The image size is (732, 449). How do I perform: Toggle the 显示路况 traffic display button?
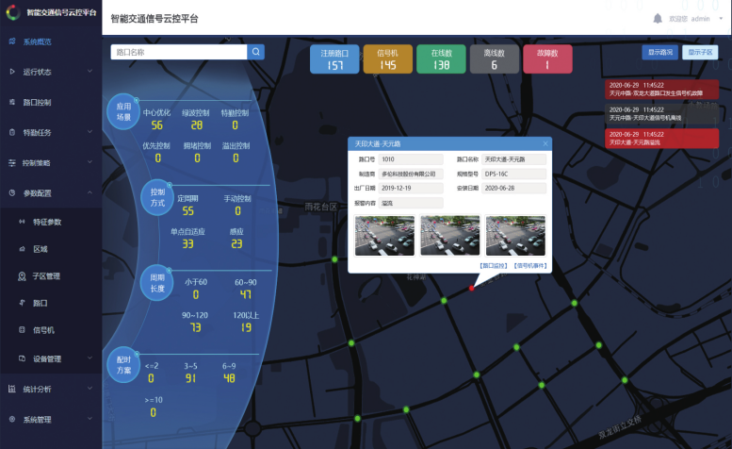pos(659,52)
